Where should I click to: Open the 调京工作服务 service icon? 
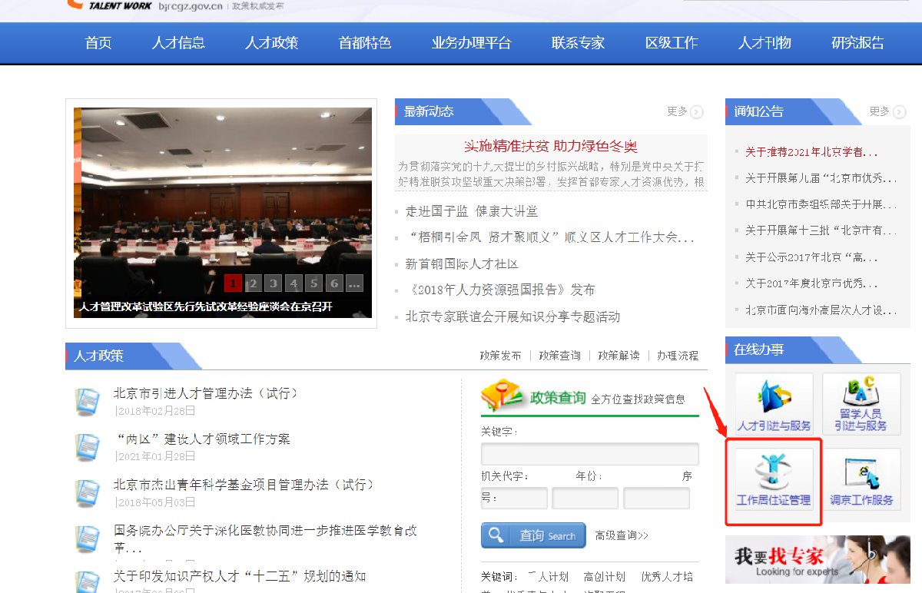(x=861, y=479)
